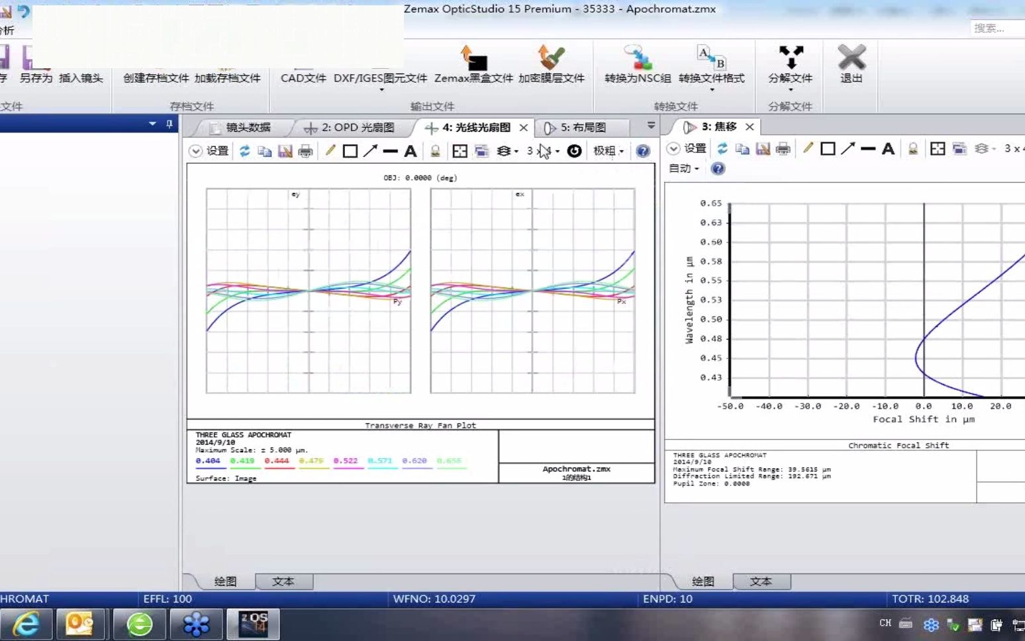Click the lock icon on the ray fan toolbar
The width and height of the screenshot is (1025, 641).
434,150
